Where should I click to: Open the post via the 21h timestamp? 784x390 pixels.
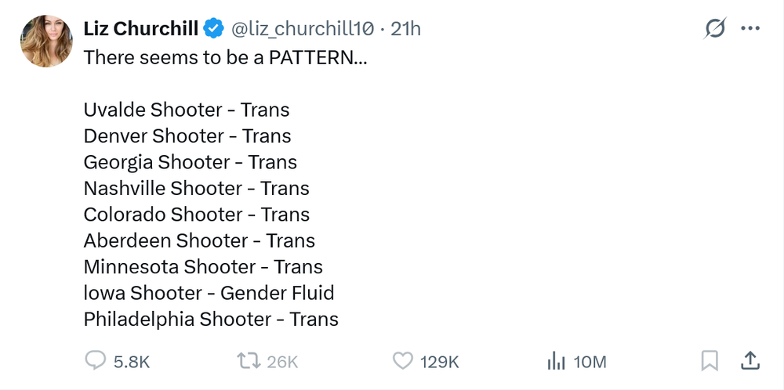405,29
